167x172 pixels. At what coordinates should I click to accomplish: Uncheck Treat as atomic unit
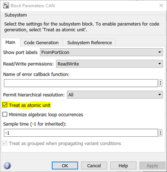(x=5, y=105)
